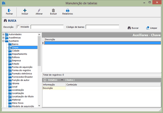The height and width of the screenshot is (113, 163).
Task: Expand the Acadêmicas tree node
Action: click(x=3, y=38)
